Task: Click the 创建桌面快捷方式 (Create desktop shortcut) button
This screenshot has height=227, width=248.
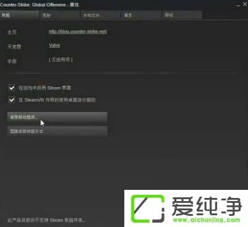Action: pos(58,131)
